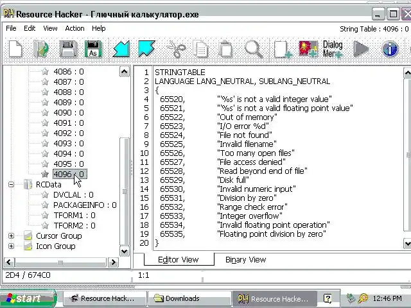
Task: Collapse the RCData tree node
Action: point(11,184)
